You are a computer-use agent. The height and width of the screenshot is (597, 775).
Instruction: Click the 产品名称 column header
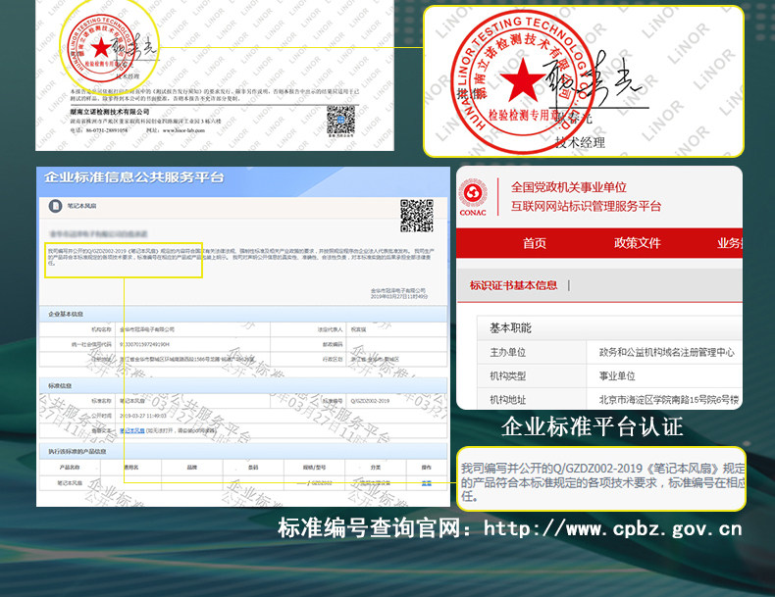[70, 468]
